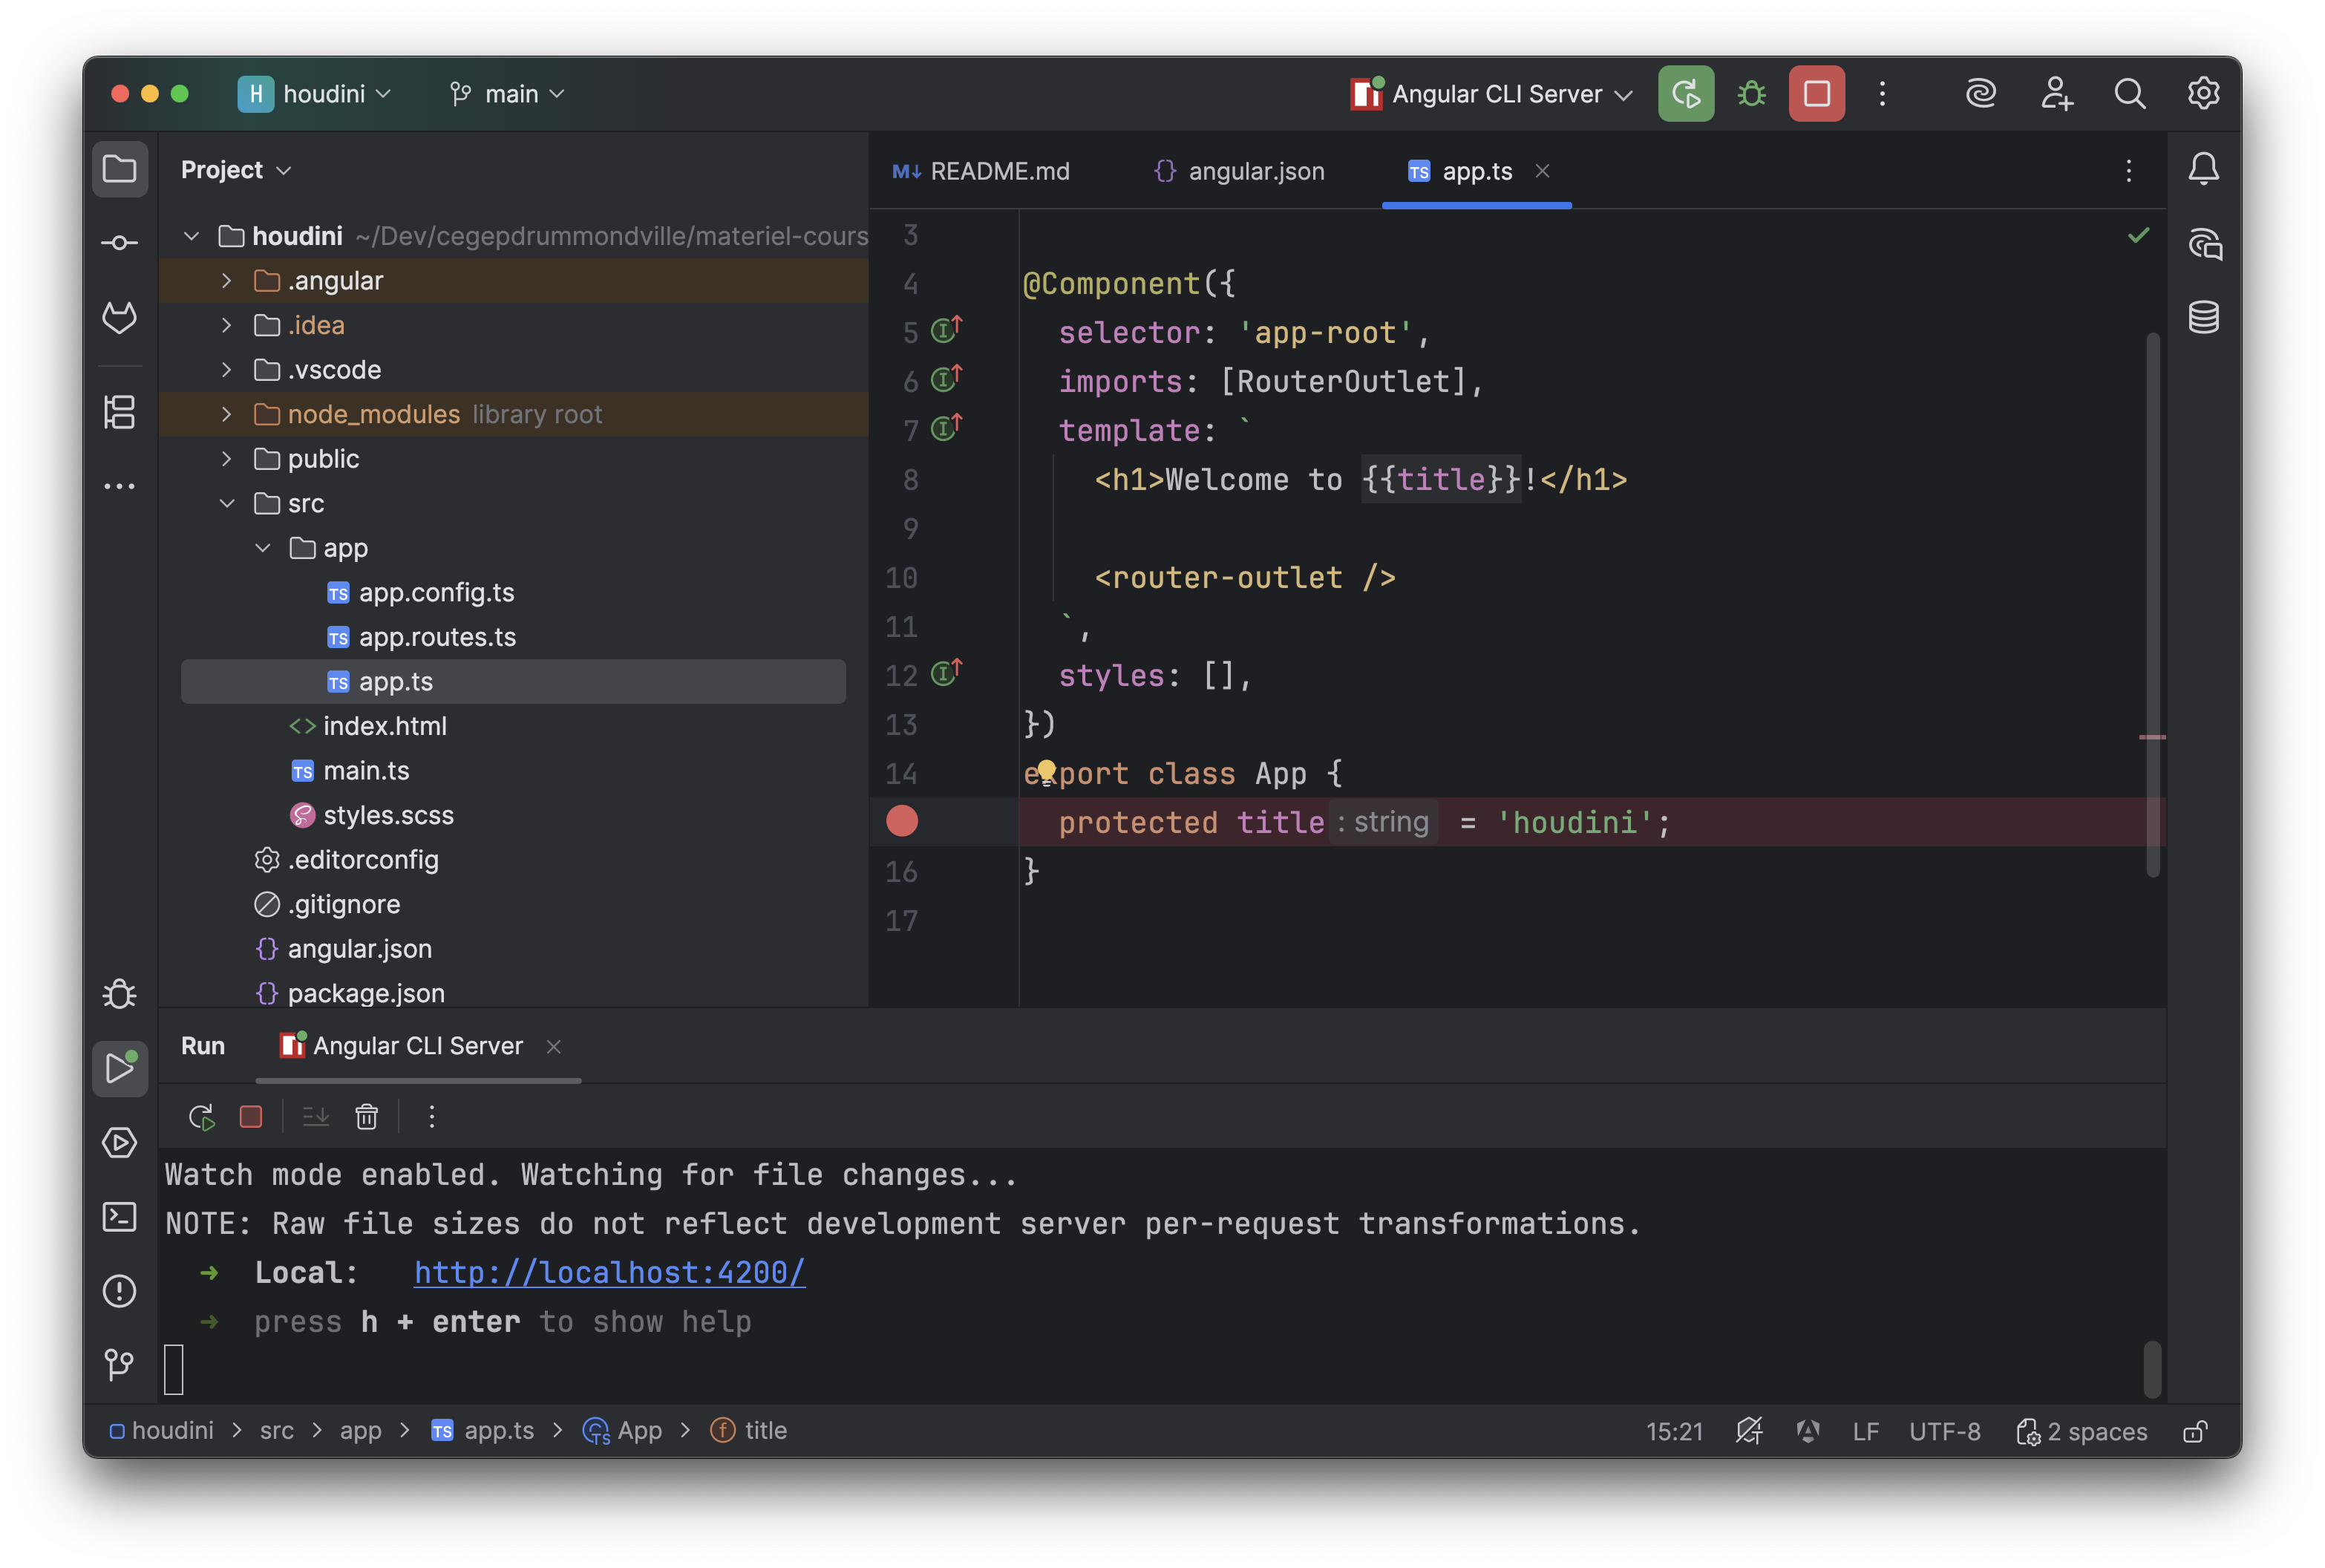Clear Run console with trash icon
2325x1568 pixels.
point(367,1117)
